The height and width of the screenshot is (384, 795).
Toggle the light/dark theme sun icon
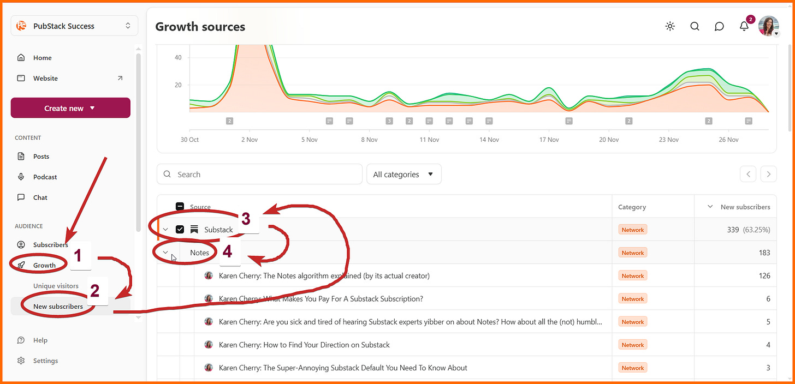tap(670, 26)
